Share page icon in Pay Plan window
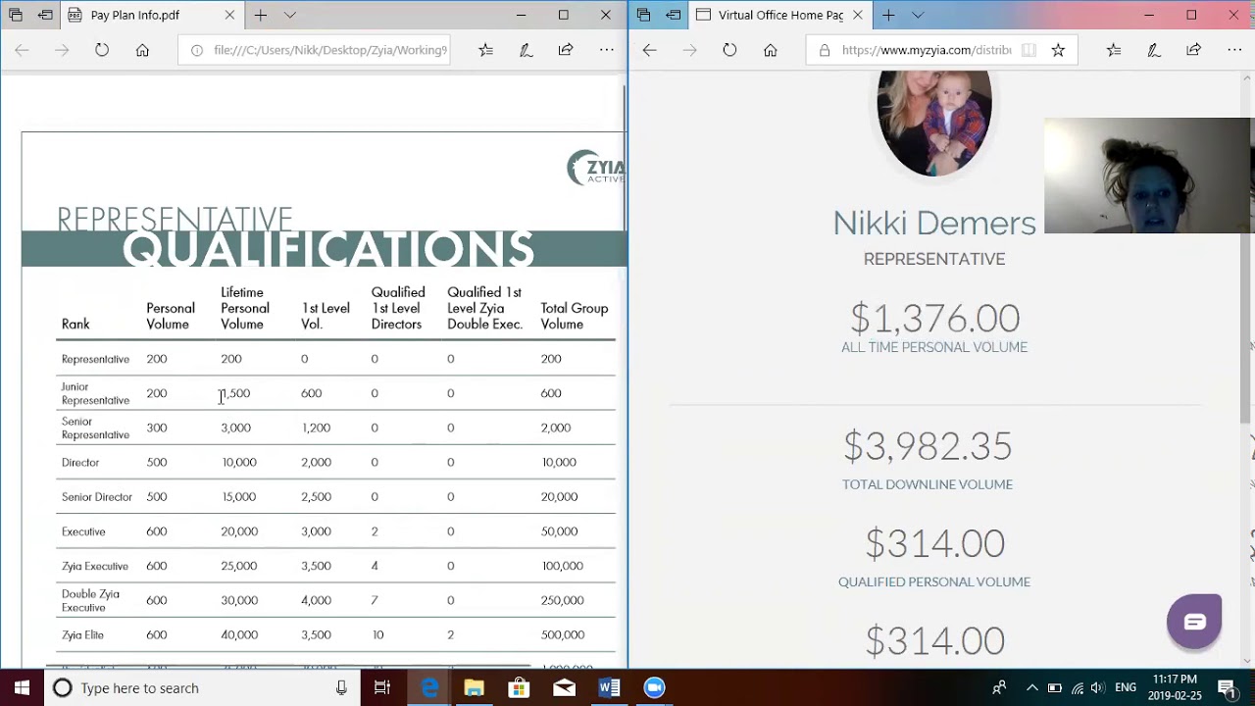Viewport: 1255px width, 706px height. (566, 50)
